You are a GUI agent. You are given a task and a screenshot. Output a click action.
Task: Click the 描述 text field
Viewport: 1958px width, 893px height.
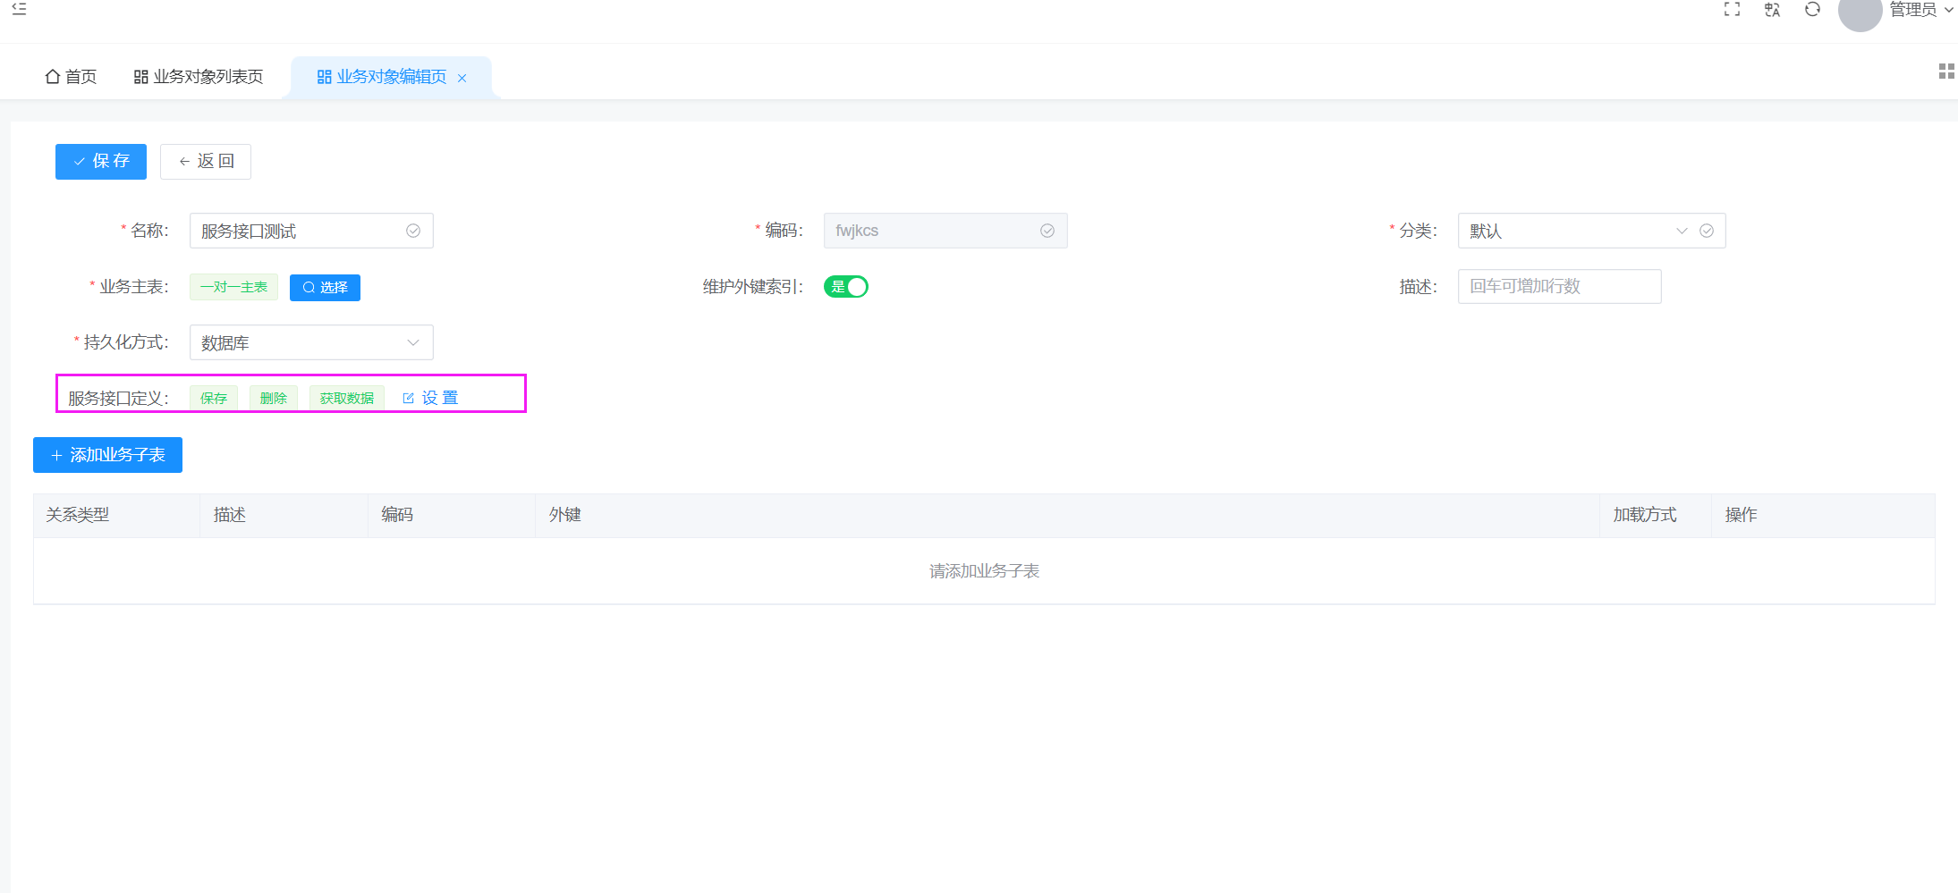(x=1559, y=286)
